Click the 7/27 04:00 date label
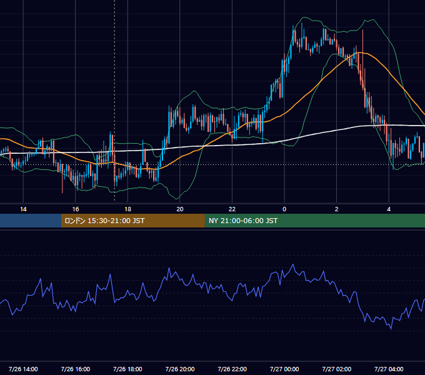The image size is (425, 375). coord(389,369)
